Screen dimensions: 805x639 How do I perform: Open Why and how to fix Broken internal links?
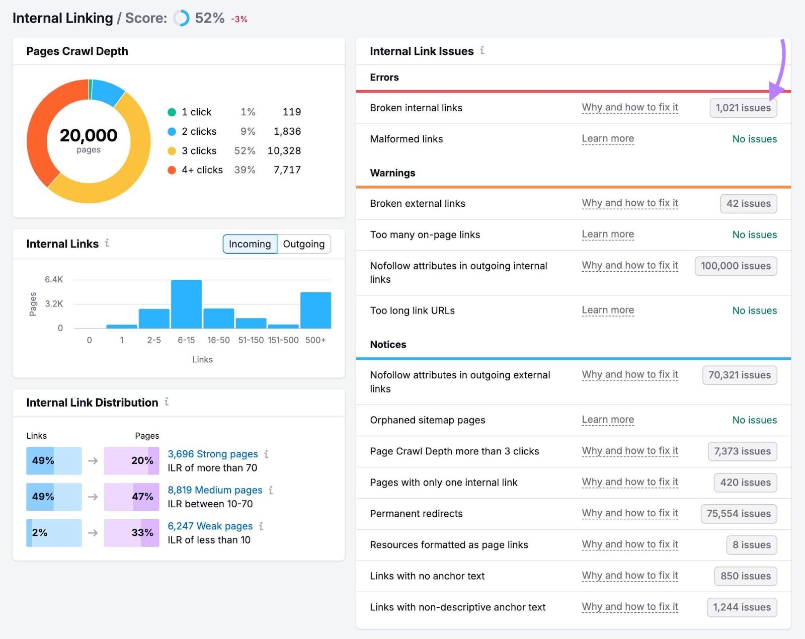point(629,107)
